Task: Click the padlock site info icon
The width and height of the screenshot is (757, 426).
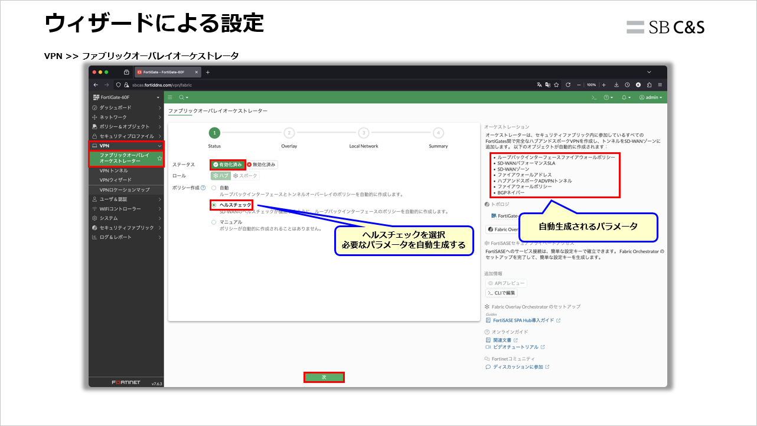Action: tap(126, 84)
